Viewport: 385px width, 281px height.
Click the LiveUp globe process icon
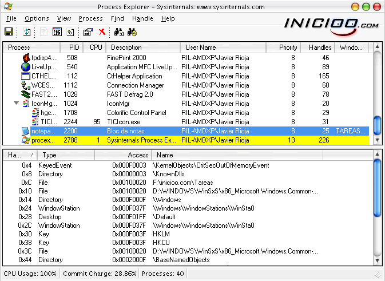(26, 67)
